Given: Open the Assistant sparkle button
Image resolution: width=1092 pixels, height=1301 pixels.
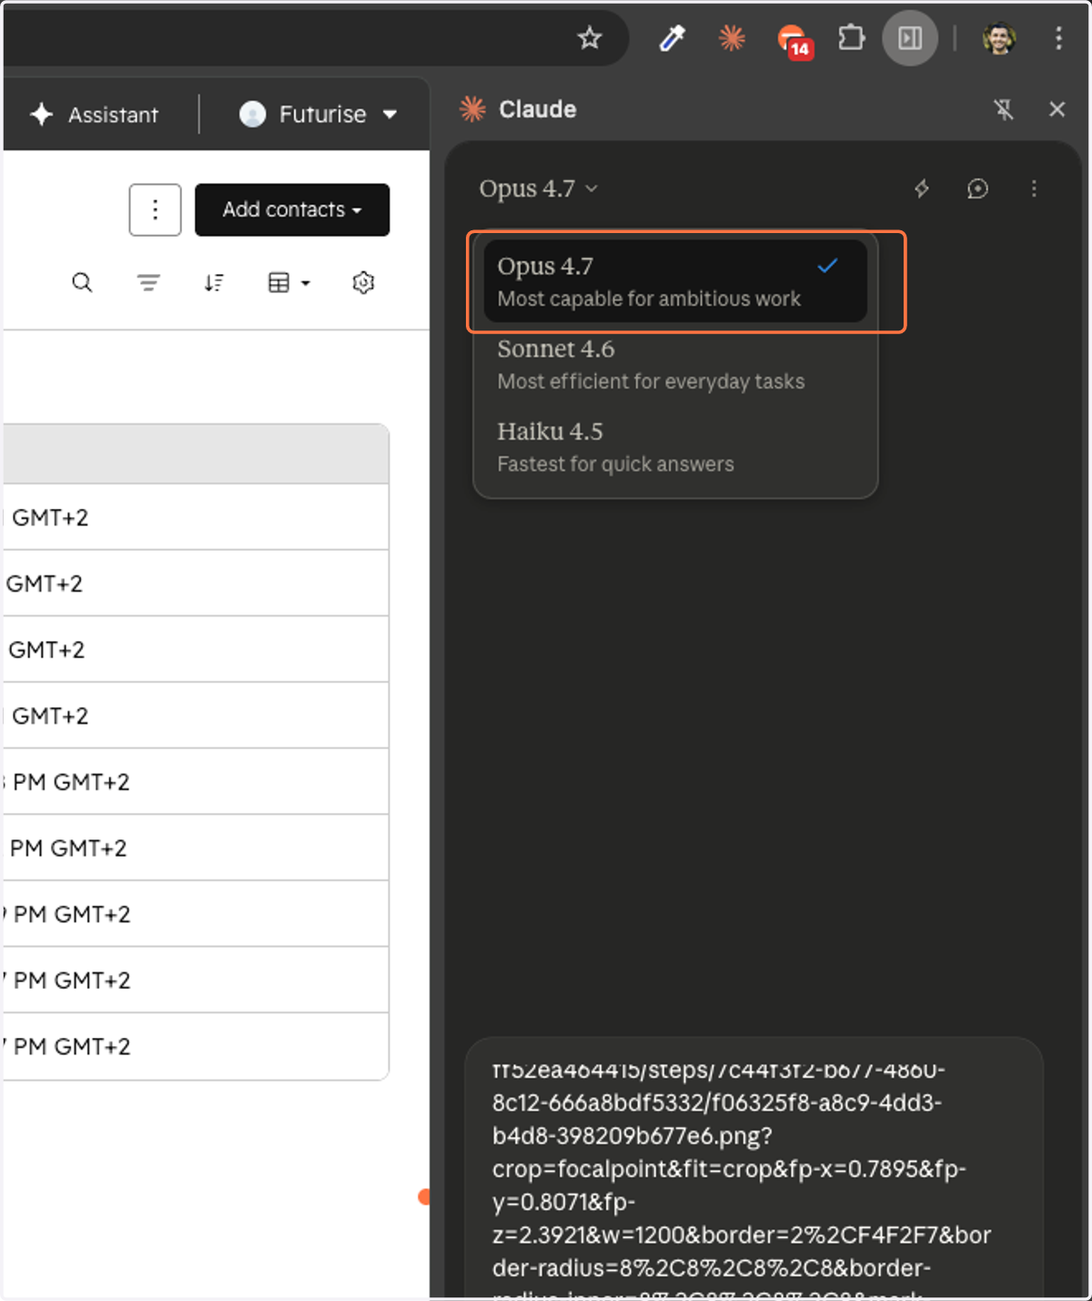Looking at the screenshot, I should 95,115.
